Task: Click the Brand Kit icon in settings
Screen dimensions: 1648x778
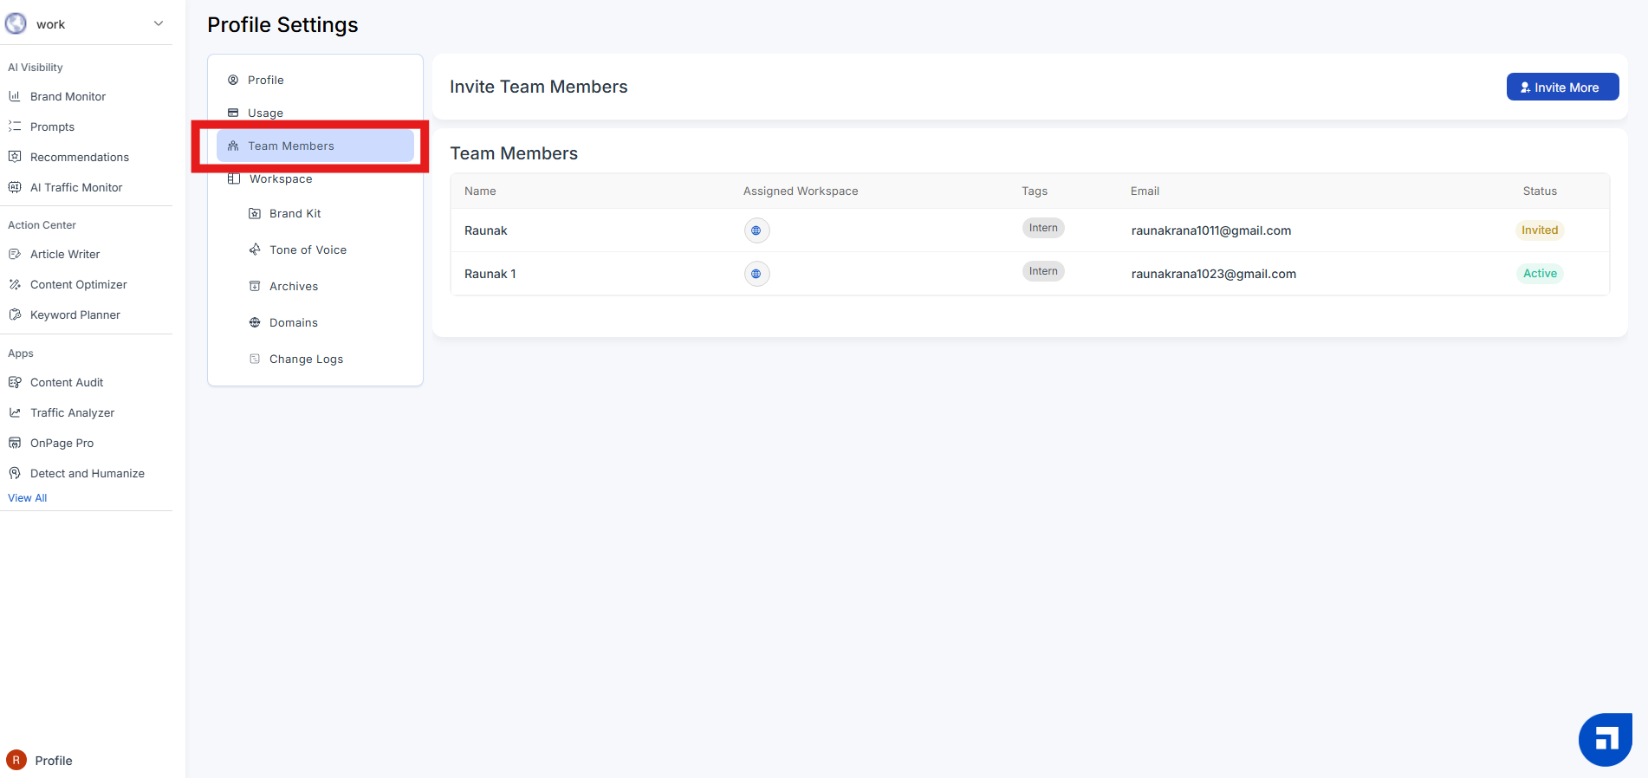Action: [x=255, y=214]
